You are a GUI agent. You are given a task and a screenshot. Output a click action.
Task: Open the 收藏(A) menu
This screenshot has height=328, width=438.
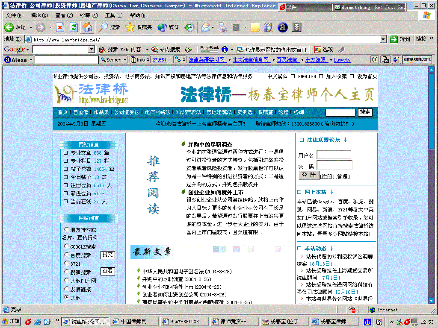[x=88, y=15]
